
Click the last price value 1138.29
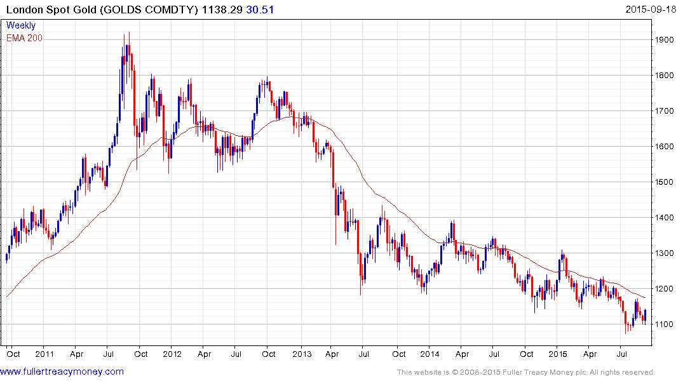pos(222,10)
